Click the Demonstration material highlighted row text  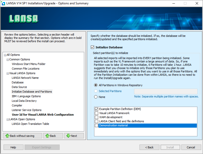pos(113,125)
